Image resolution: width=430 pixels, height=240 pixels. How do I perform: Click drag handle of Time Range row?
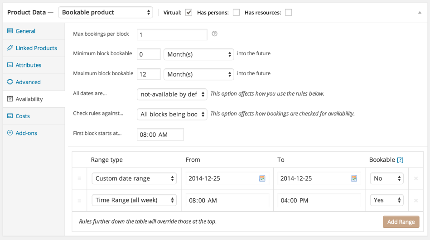click(x=79, y=200)
